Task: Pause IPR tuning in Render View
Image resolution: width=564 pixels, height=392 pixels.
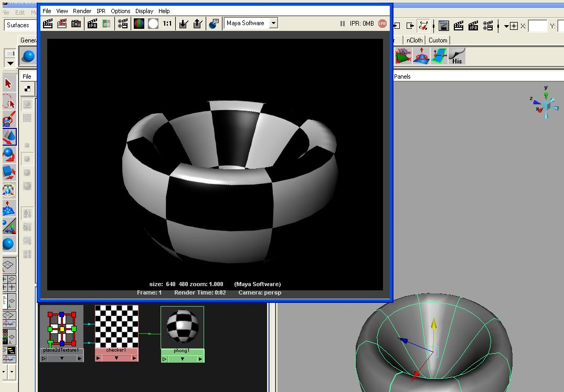Action: click(342, 24)
